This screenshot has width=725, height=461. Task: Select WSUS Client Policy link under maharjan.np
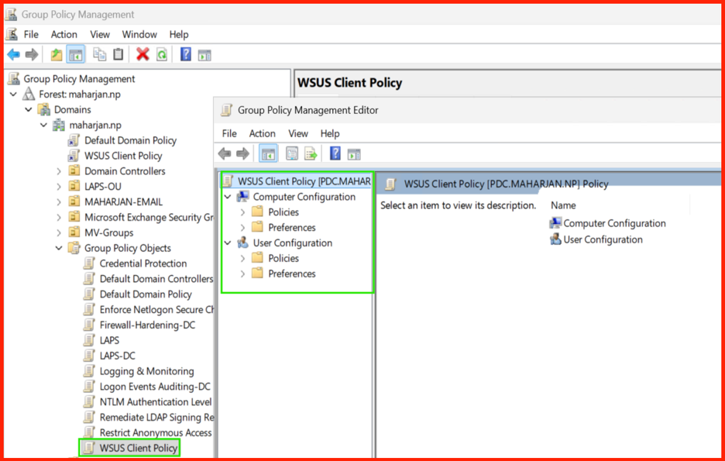click(123, 156)
